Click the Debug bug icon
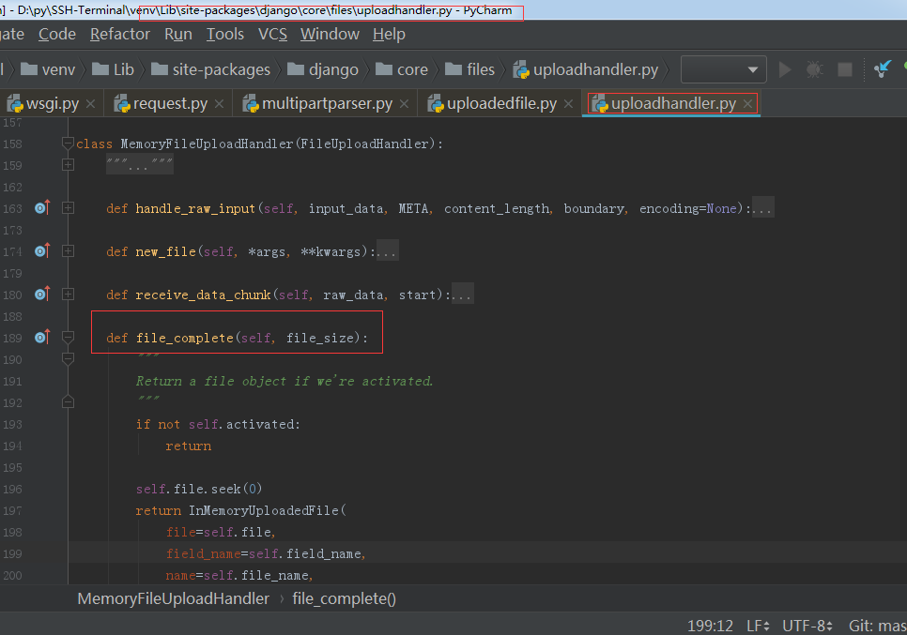Screen dimensions: 907x635 tap(814, 70)
